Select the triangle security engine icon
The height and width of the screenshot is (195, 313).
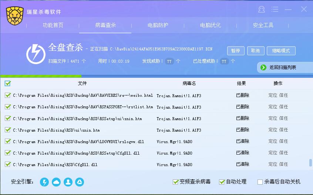tap(80, 182)
